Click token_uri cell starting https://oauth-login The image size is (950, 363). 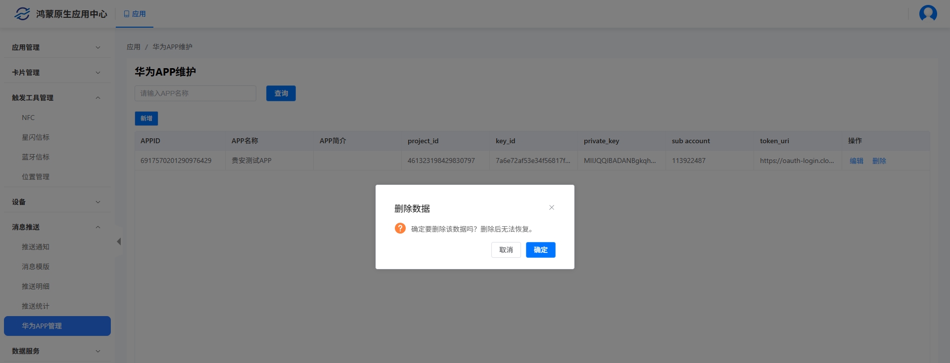797,161
